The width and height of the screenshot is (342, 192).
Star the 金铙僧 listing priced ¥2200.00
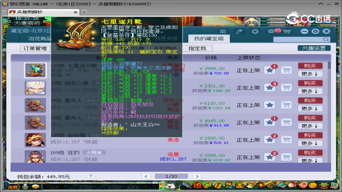pyautogui.click(x=270, y=139)
